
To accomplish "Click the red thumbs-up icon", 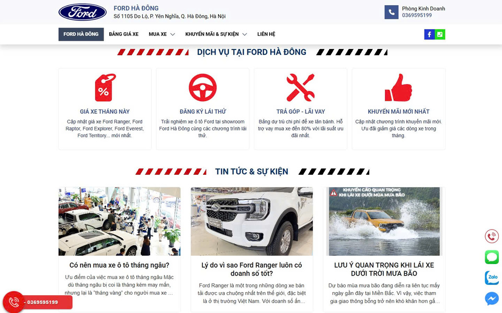I will [x=398, y=88].
